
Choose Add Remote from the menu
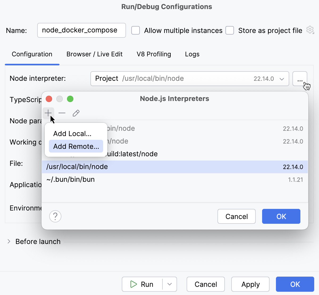[76, 146]
